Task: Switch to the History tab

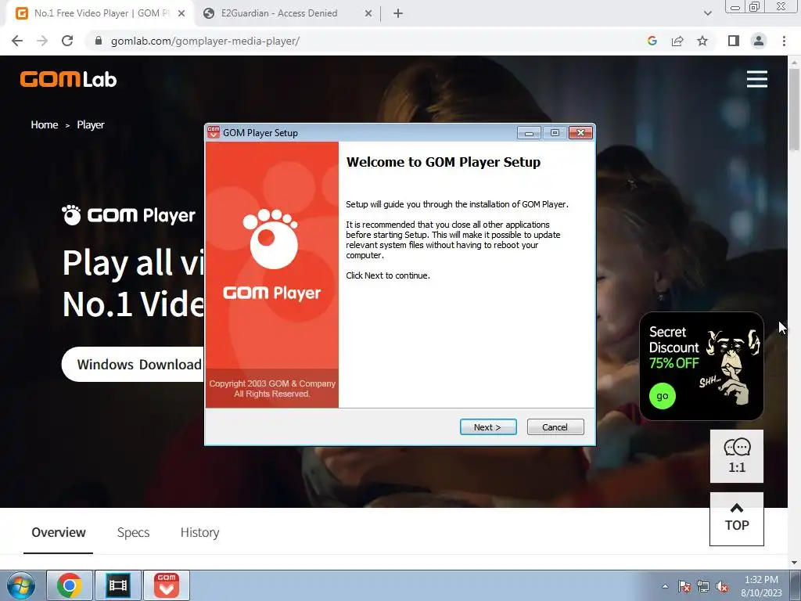Action: tap(199, 532)
